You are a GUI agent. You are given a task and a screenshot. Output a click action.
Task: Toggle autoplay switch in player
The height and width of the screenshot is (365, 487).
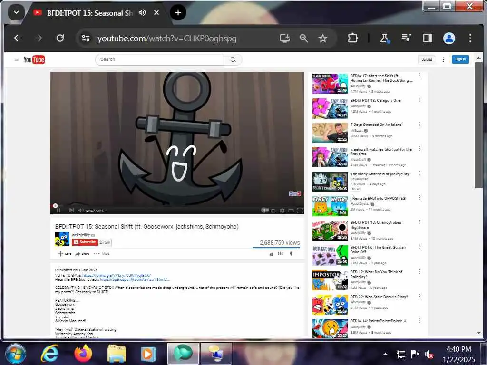pyautogui.click(x=264, y=210)
